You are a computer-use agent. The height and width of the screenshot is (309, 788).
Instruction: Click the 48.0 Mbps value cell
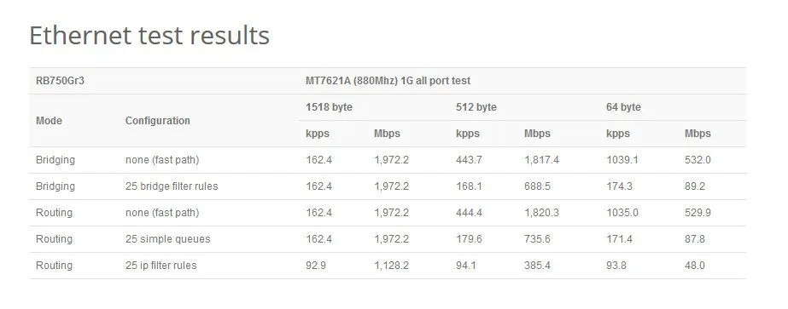tap(695, 266)
